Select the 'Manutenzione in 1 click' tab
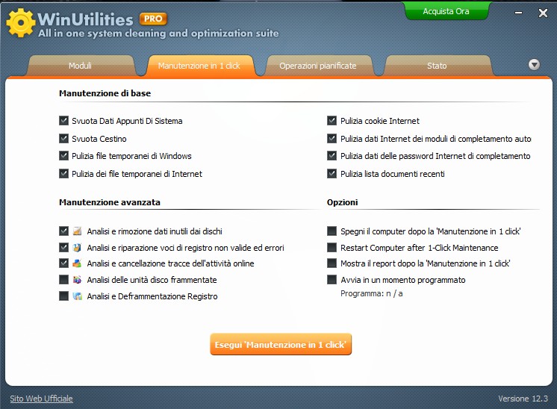The image size is (557, 409). [x=199, y=66]
